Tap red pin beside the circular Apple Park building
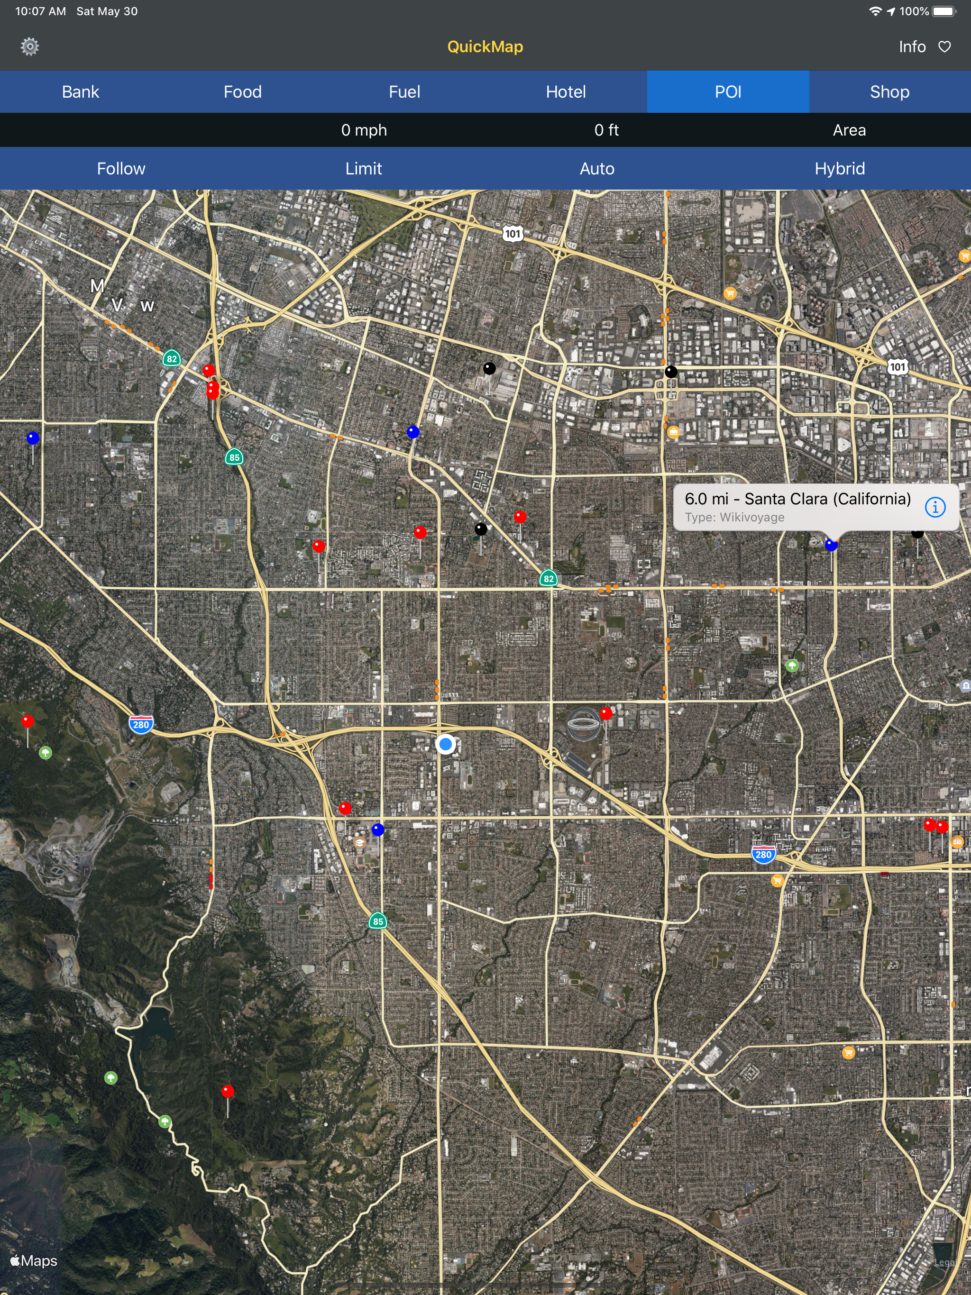The width and height of the screenshot is (971, 1295). [x=606, y=714]
